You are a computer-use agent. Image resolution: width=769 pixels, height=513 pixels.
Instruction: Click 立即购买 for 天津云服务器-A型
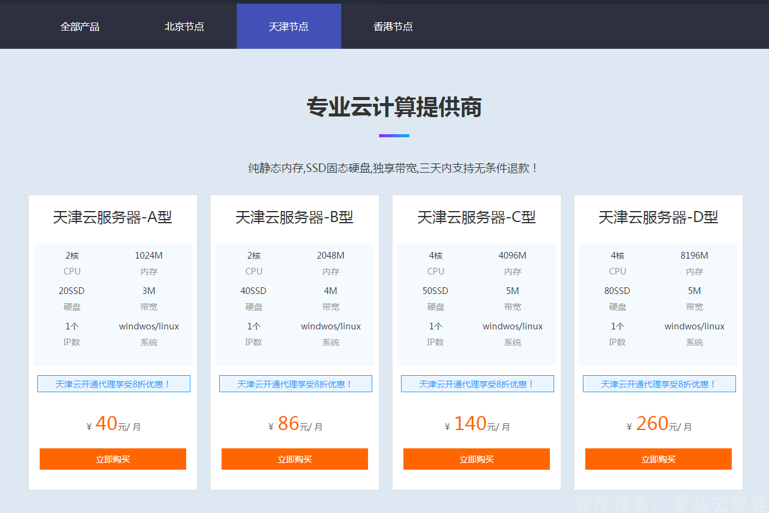(x=113, y=459)
